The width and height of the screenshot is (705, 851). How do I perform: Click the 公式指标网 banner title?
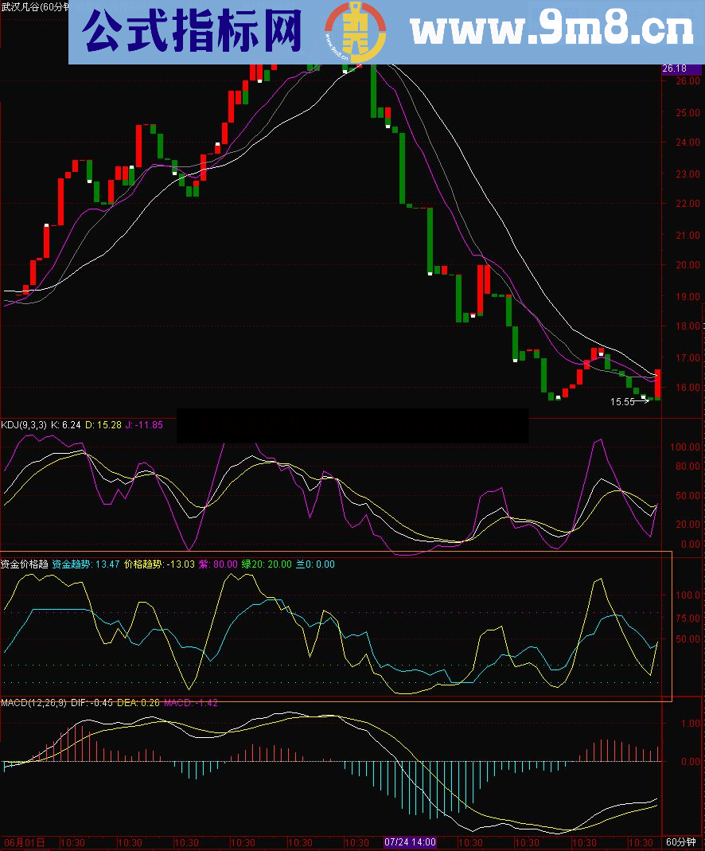192,33
